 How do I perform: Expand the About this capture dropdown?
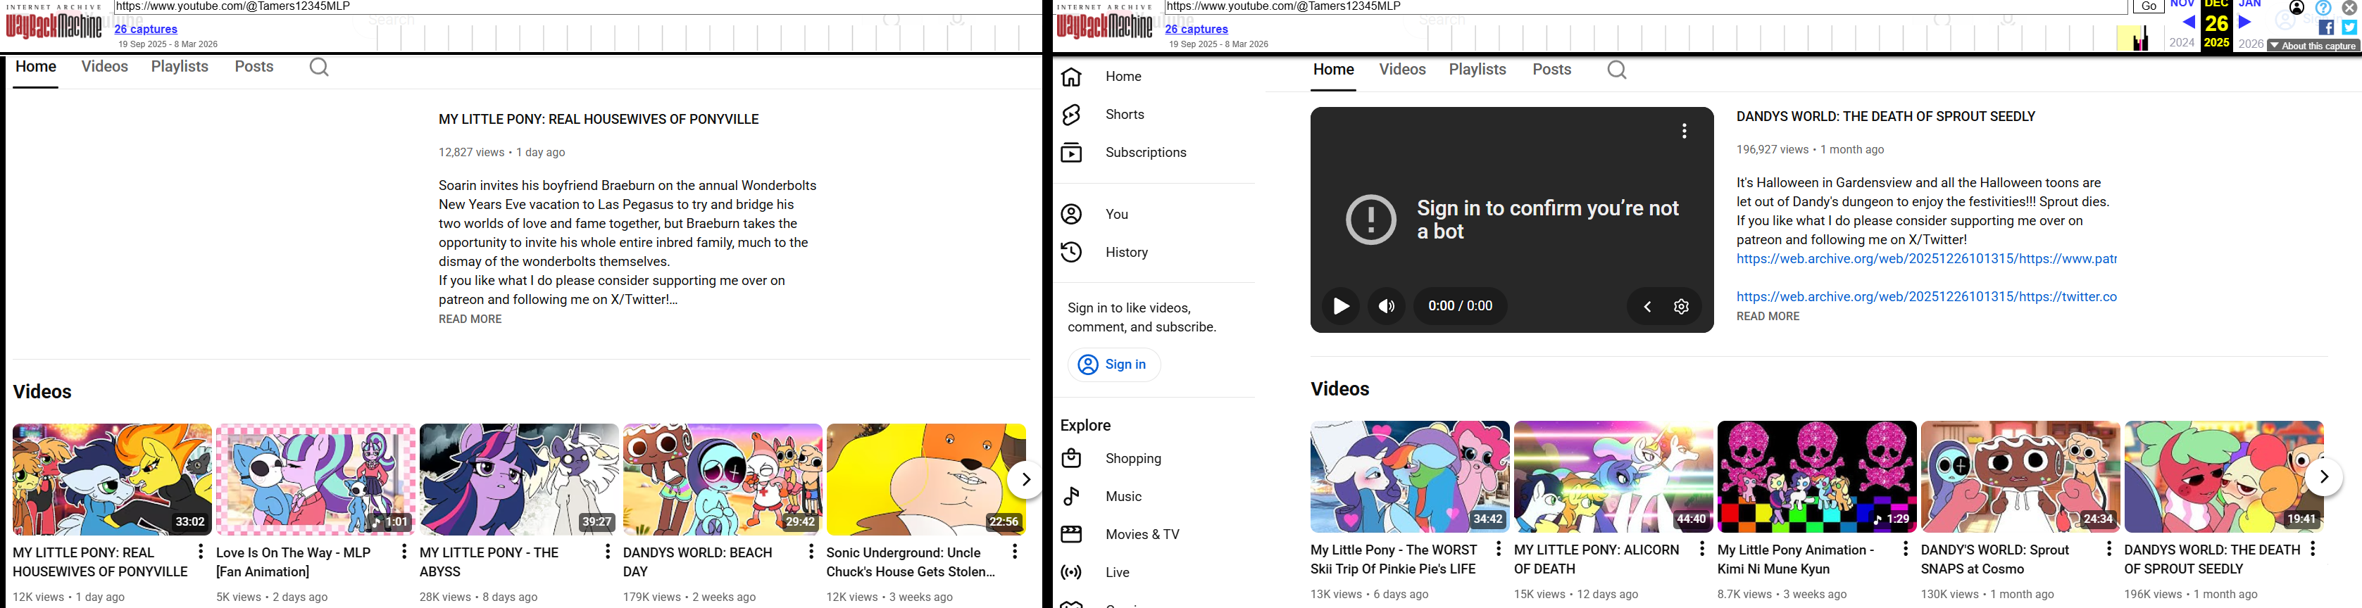pos(2313,46)
